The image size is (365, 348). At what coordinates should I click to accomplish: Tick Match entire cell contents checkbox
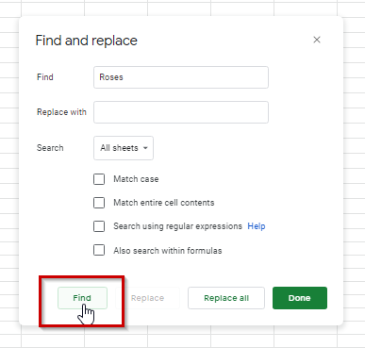(99, 203)
